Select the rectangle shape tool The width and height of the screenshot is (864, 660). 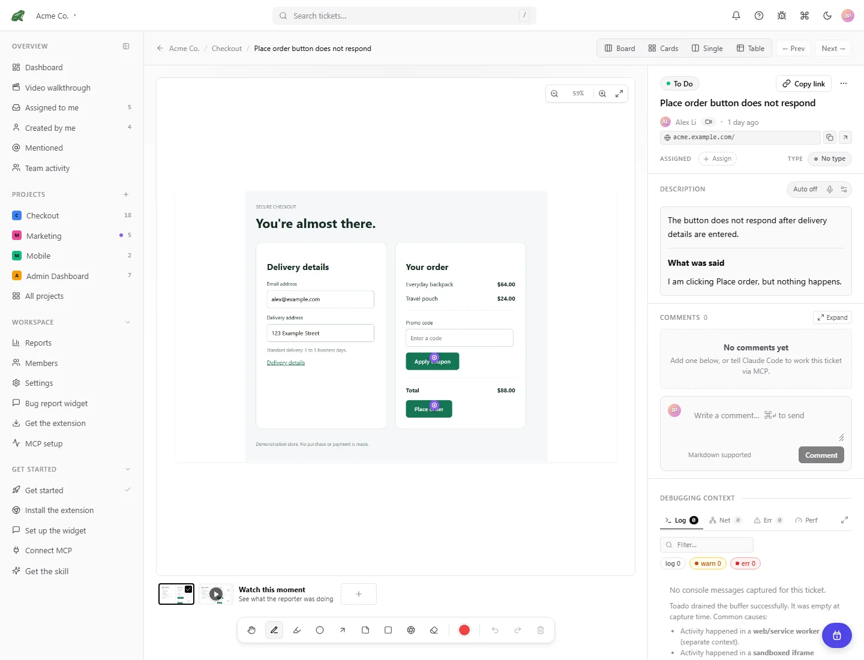[x=388, y=630]
